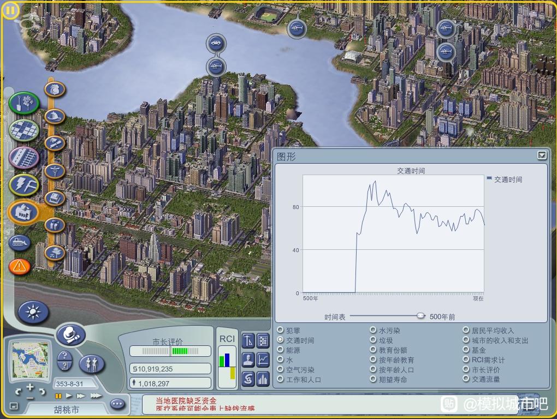Screen dimensions: 557x419
Task: Open the utilities tools menu
Action: 24,184
